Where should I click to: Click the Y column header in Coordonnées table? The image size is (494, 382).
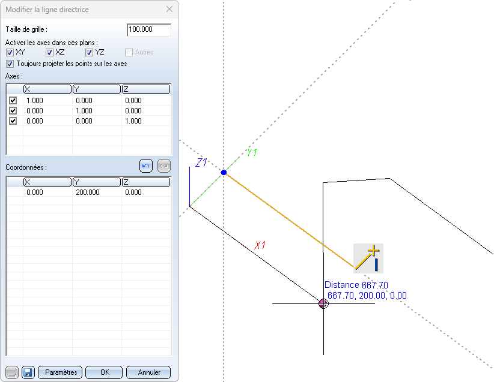coord(96,182)
